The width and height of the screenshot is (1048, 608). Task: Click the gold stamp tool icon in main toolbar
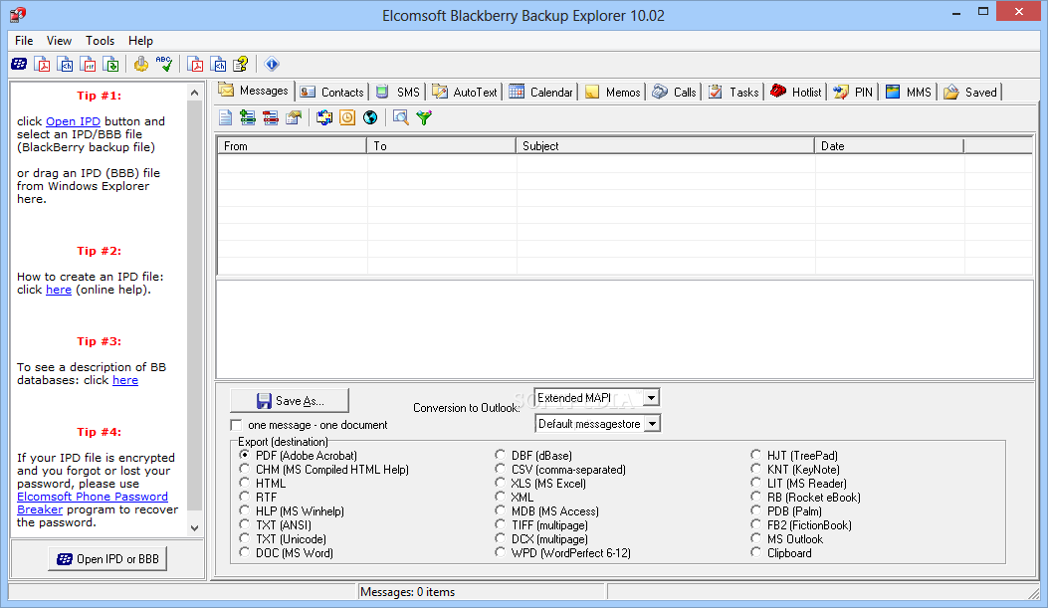tap(141, 64)
